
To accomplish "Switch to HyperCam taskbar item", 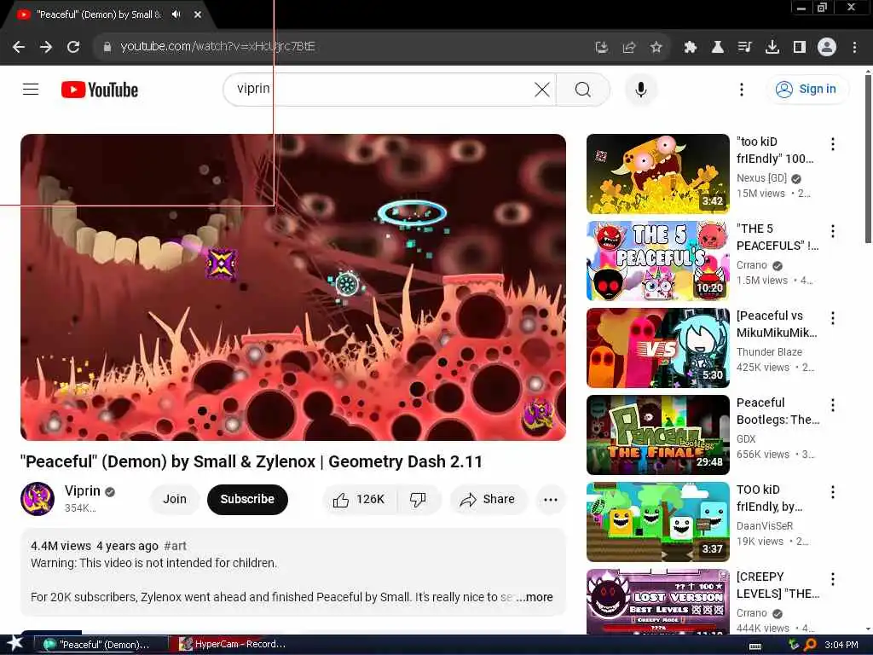I will coord(234,645).
